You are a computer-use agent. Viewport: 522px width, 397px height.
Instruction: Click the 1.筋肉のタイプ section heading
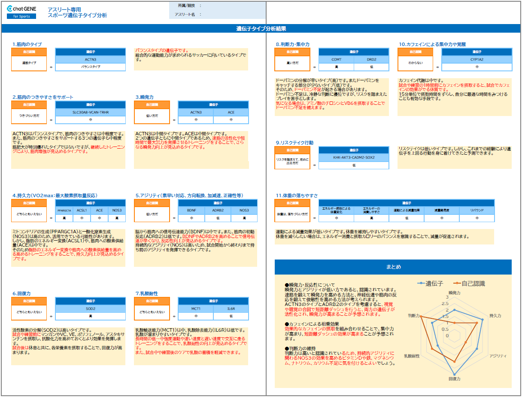(27, 44)
